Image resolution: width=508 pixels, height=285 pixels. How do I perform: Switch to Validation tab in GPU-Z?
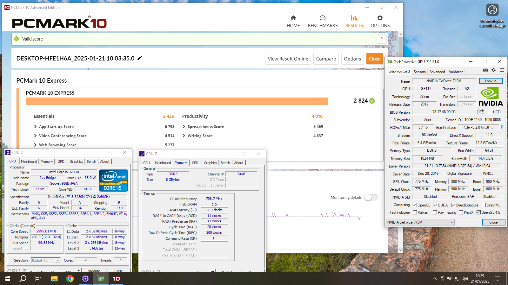click(456, 72)
